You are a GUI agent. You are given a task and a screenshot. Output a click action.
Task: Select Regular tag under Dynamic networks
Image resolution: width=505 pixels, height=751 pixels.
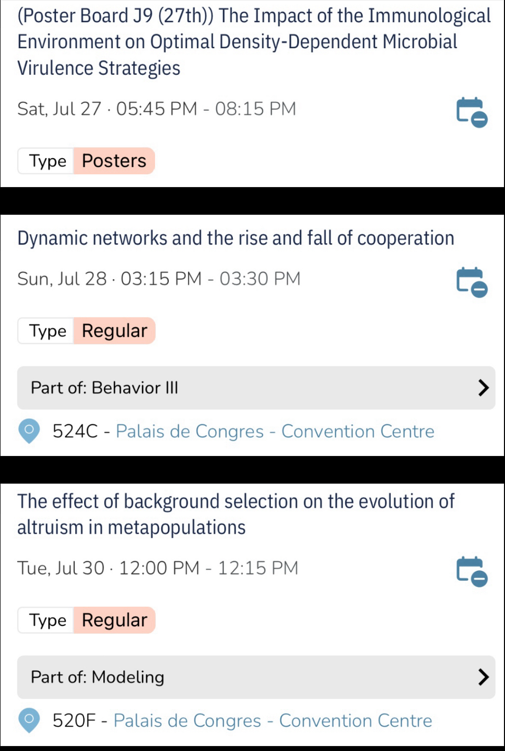coord(114,331)
